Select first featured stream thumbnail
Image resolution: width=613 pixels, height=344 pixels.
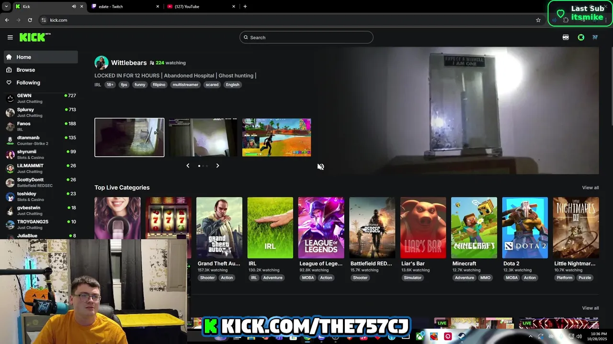(129, 137)
